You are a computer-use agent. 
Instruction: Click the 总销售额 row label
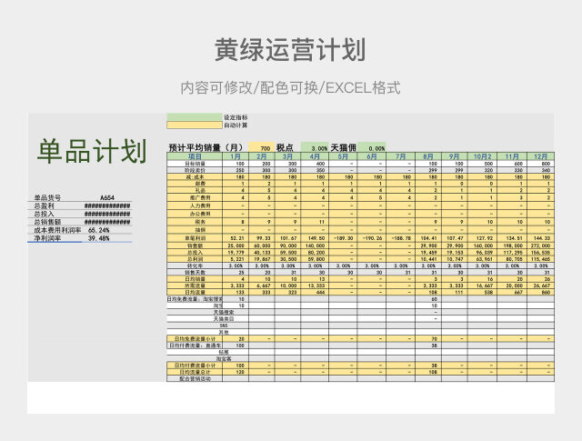(x=47, y=222)
